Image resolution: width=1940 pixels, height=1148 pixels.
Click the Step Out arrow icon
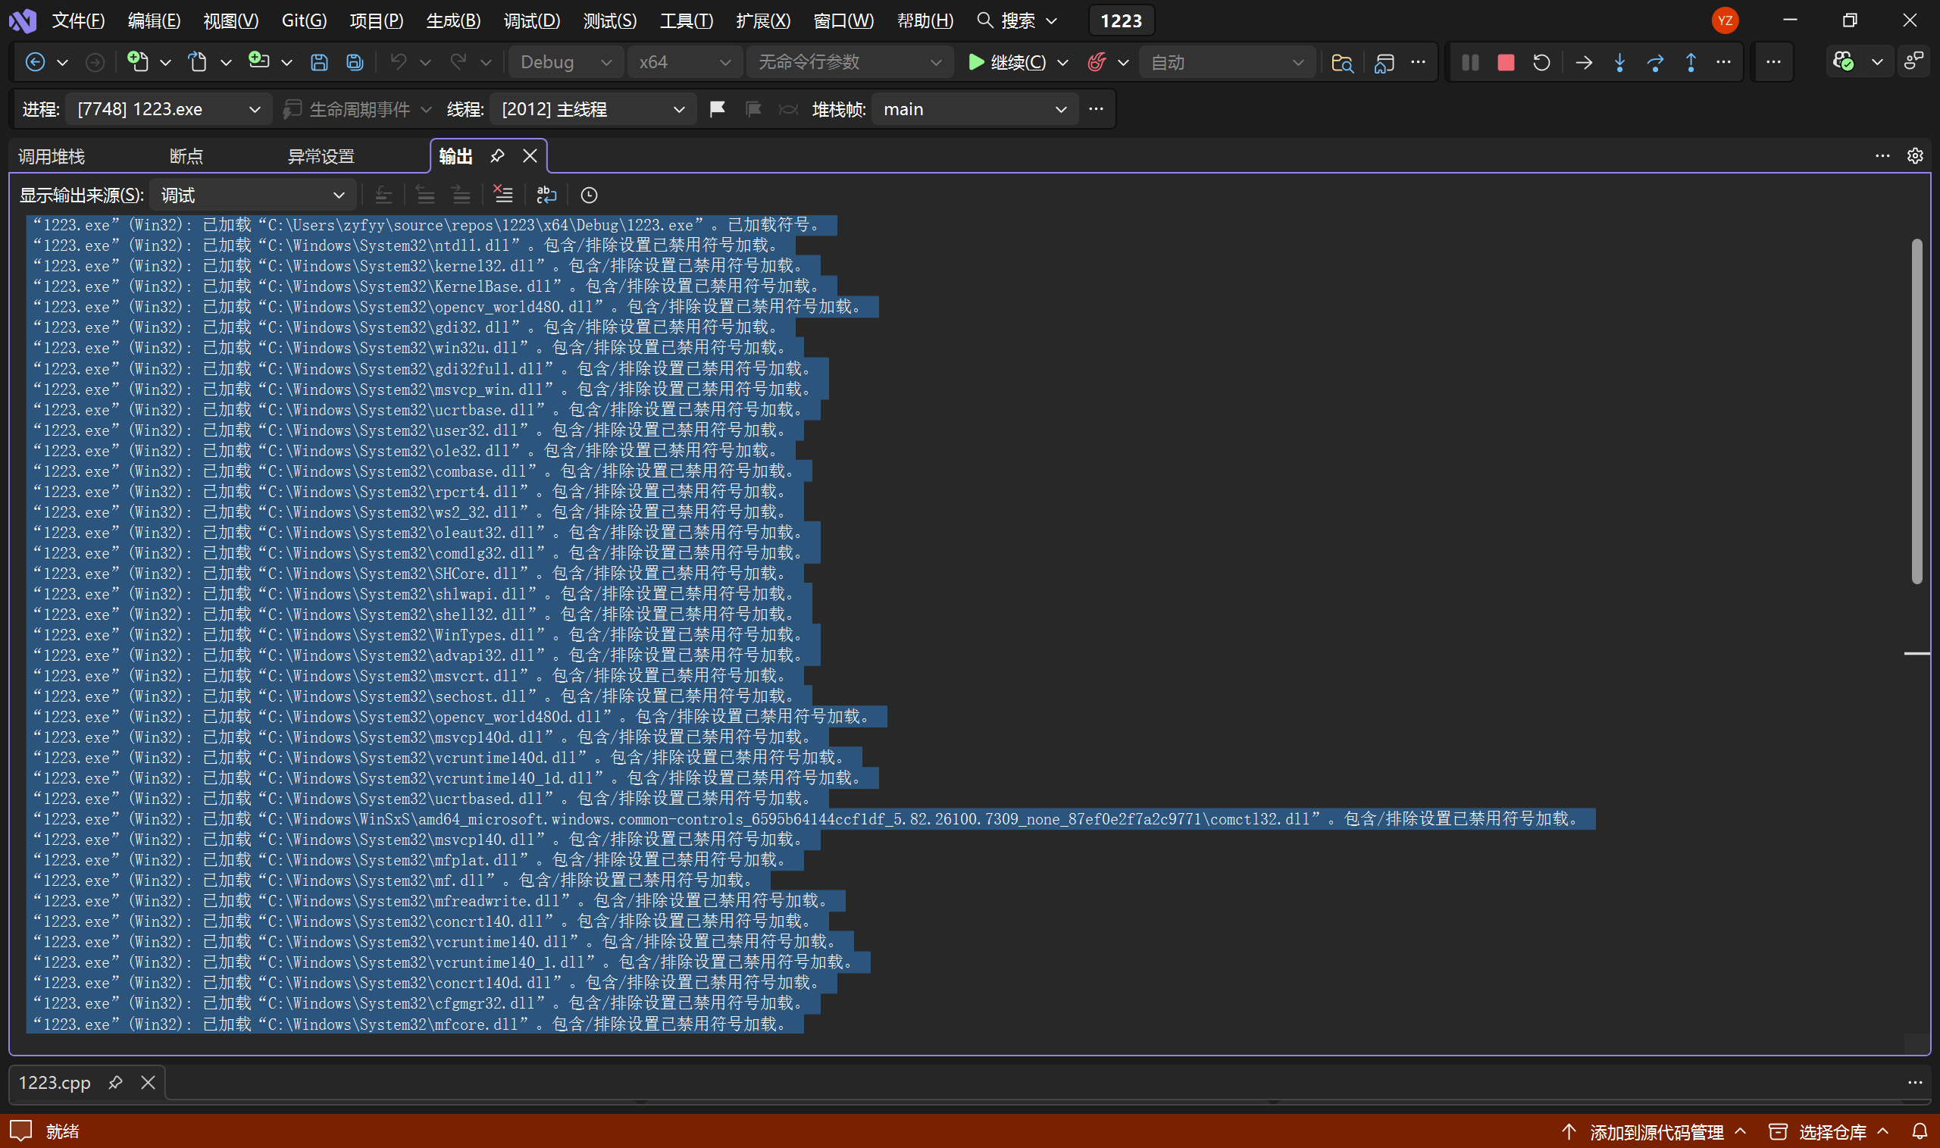[x=1690, y=63]
